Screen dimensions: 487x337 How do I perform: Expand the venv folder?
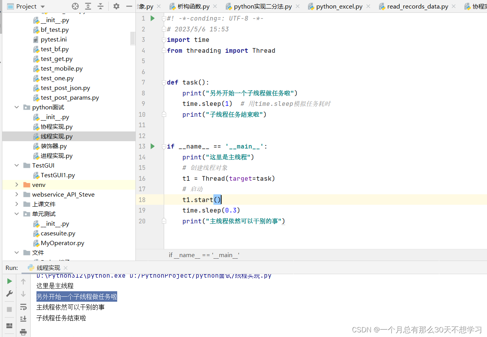point(17,185)
